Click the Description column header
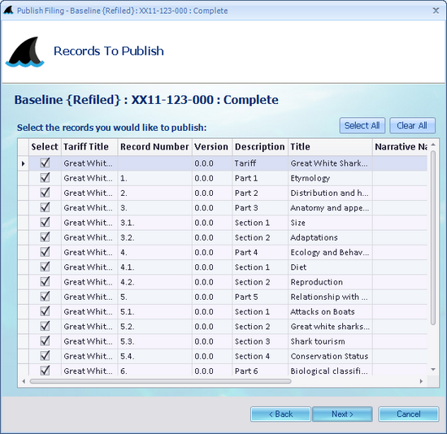 tap(260, 147)
